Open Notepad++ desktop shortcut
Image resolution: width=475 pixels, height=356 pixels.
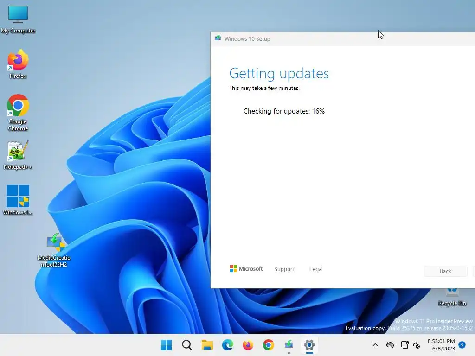point(18,155)
